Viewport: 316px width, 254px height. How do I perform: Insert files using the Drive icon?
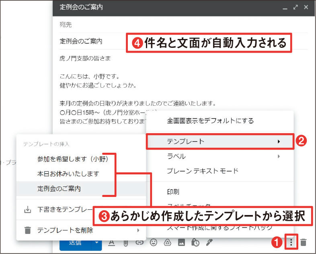coord(168,242)
